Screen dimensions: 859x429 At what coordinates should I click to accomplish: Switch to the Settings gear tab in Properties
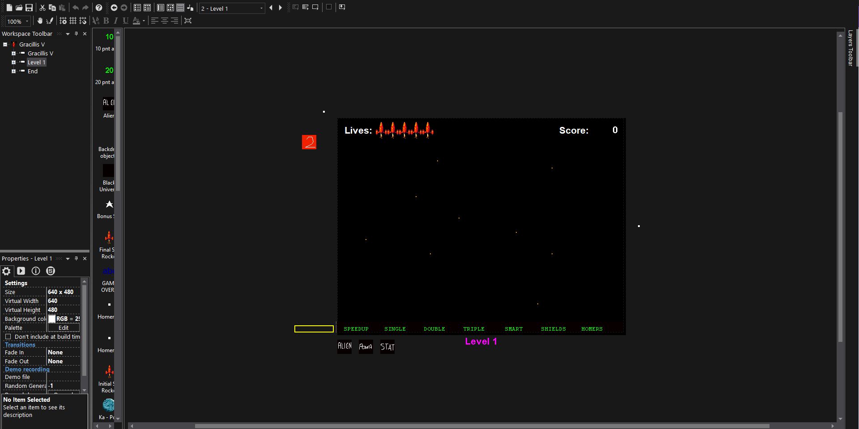(x=6, y=271)
